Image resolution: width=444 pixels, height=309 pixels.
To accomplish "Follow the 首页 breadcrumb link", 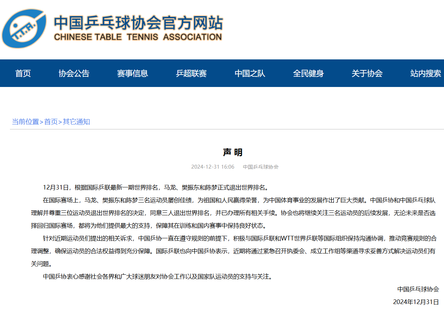I will tap(51, 122).
